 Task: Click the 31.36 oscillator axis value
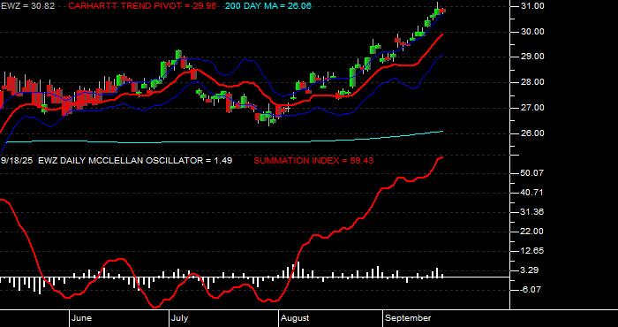tap(533, 212)
